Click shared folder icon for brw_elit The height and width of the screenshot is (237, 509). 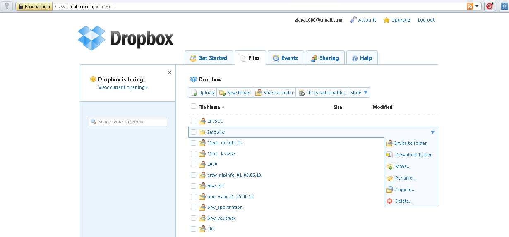pyautogui.click(x=202, y=186)
